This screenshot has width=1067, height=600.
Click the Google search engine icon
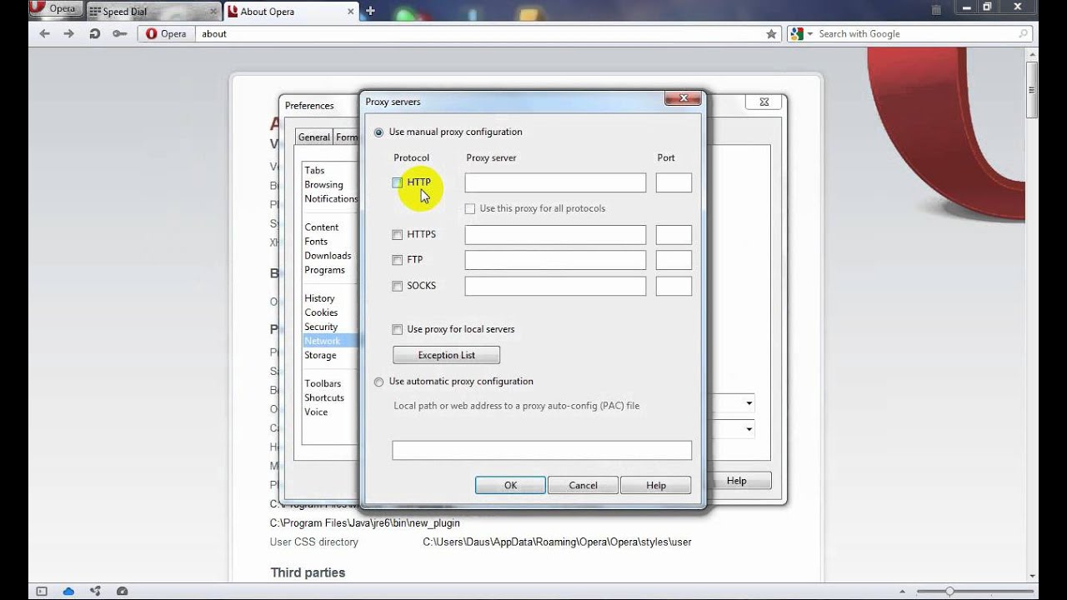[x=797, y=34]
